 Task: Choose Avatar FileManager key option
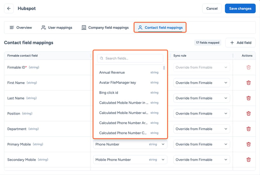tap(129, 82)
